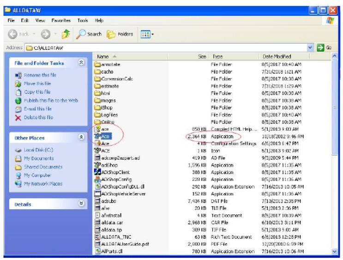The height and width of the screenshot is (260, 343).
Task: Select the ALLDATA_TNC rich text icon
Action: coord(97,237)
